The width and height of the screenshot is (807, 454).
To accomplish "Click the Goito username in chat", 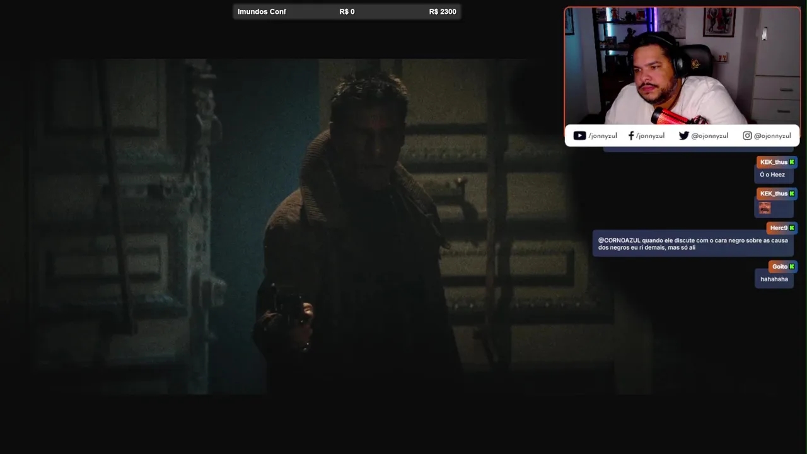I will pos(780,267).
